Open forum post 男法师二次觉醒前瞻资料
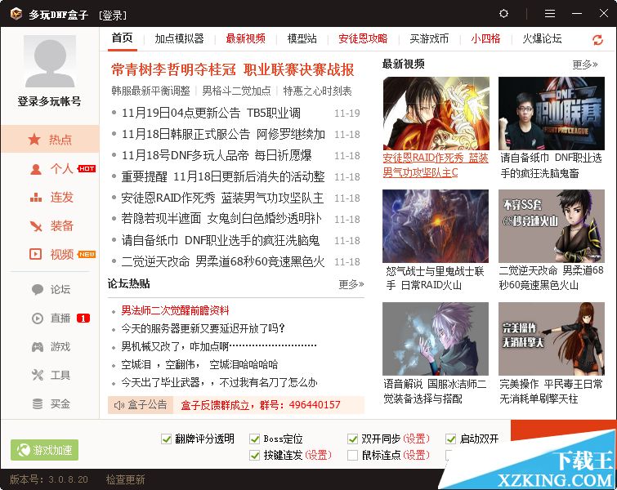Viewport: 617px width, 490px height. [x=175, y=310]
